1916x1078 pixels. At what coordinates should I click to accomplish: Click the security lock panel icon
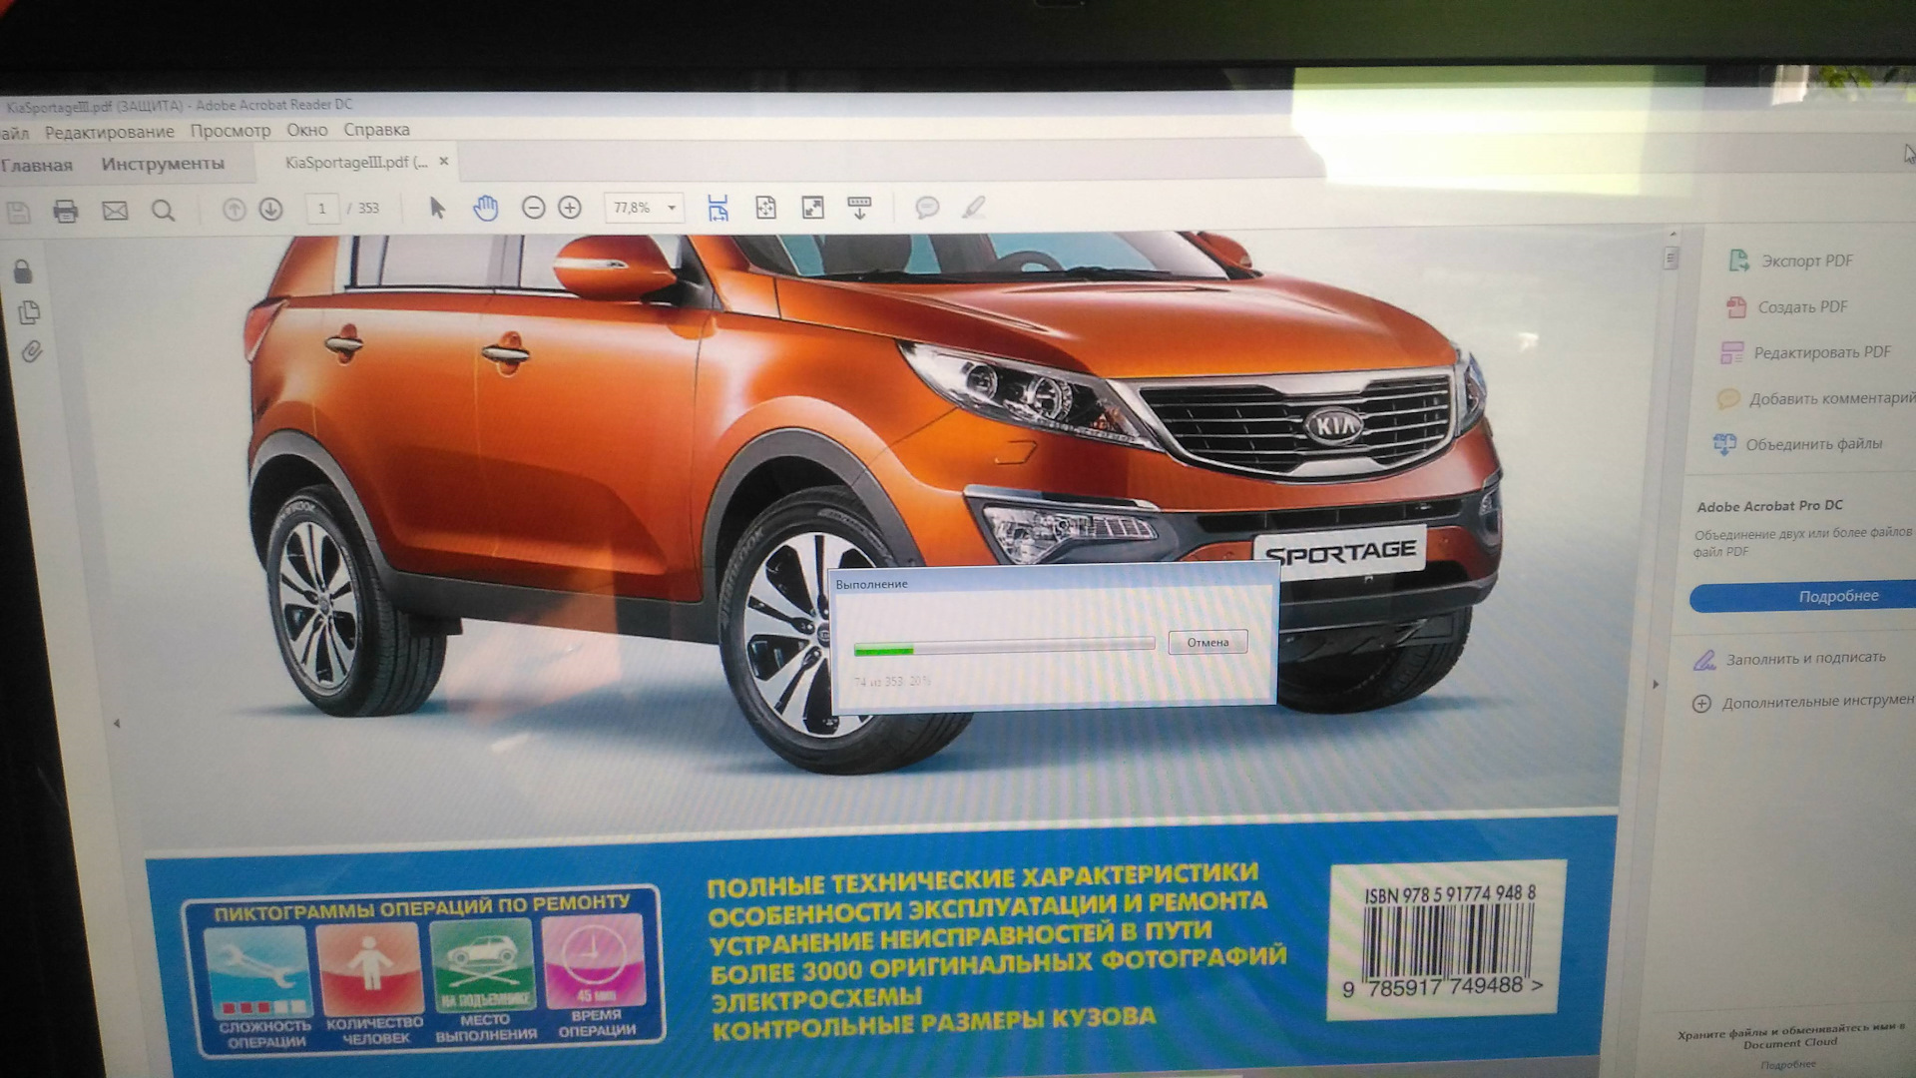[23, 271]
